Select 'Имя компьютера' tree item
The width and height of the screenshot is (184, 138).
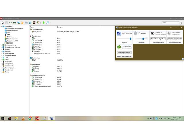click(13, 31)
